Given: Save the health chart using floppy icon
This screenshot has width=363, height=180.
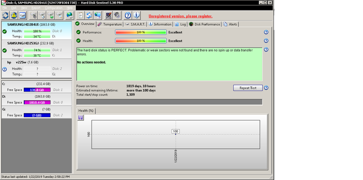Looking at the screenshot, I should click(80, 118).
